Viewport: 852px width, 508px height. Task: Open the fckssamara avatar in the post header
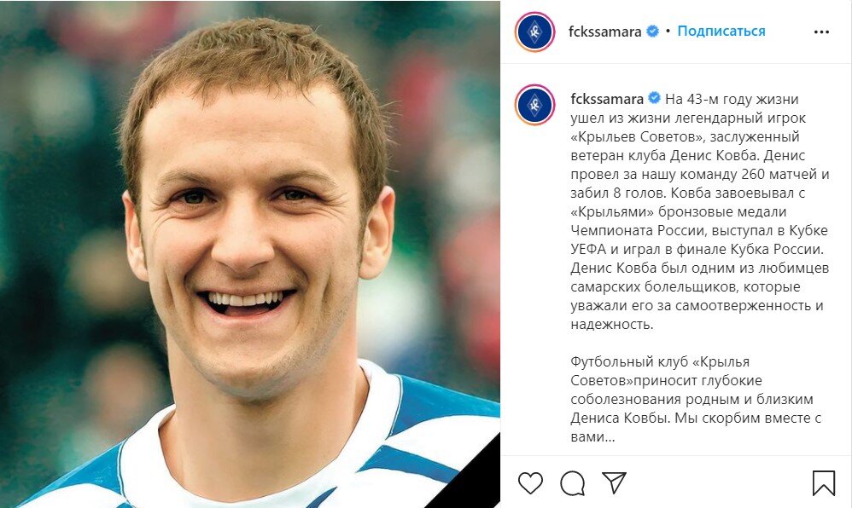click(534, 32)
